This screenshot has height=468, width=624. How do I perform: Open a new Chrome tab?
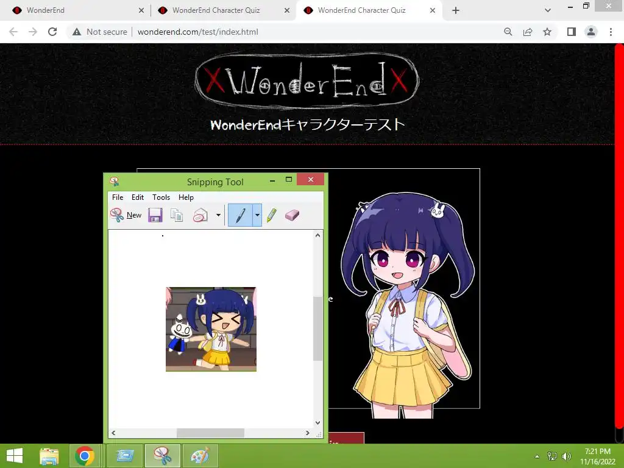(x=456, y=11)
